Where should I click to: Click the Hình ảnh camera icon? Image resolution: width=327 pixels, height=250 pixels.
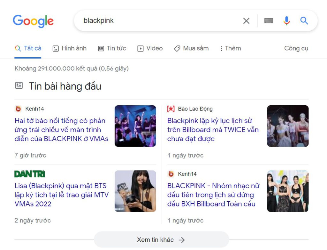56,48
